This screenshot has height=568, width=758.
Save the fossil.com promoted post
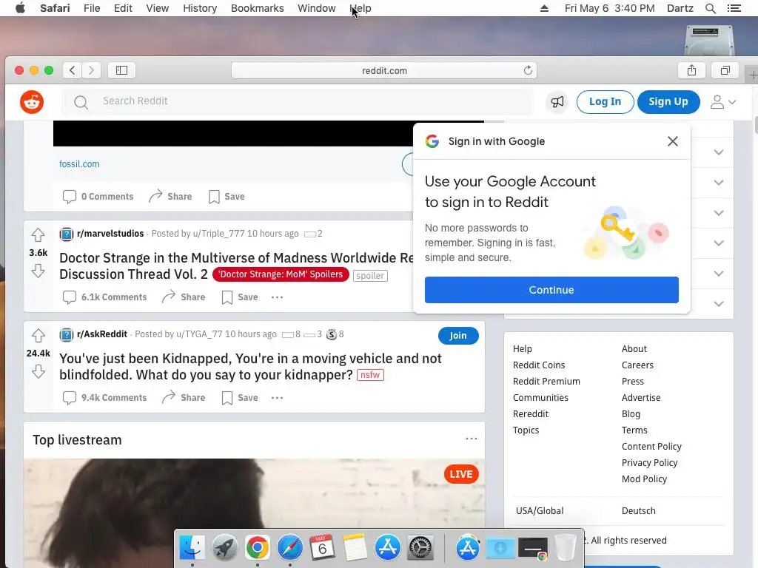point(227,197)
